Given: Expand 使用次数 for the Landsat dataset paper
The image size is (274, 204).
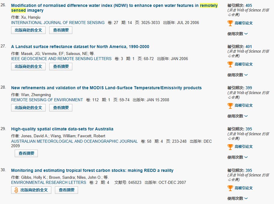Looking at the screenshot, I should (237, 75).
